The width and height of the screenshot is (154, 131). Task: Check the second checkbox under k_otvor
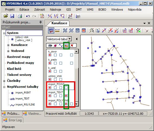coord(55,55)
